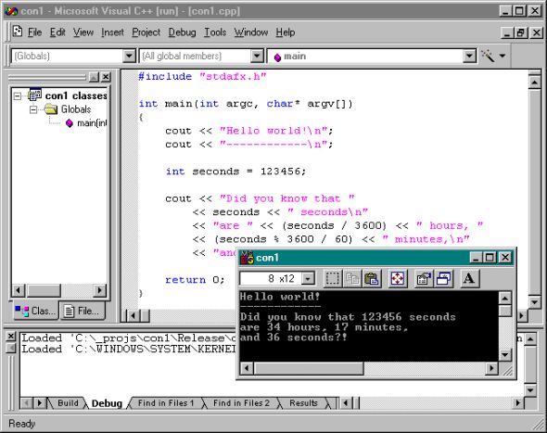The image size is (547, 433).
Task: Switch to the FileView tab
Action: pyautogui.click(x=83, y=311)
